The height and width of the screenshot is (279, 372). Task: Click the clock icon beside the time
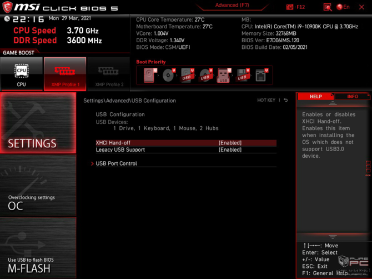tap(7, 19)
